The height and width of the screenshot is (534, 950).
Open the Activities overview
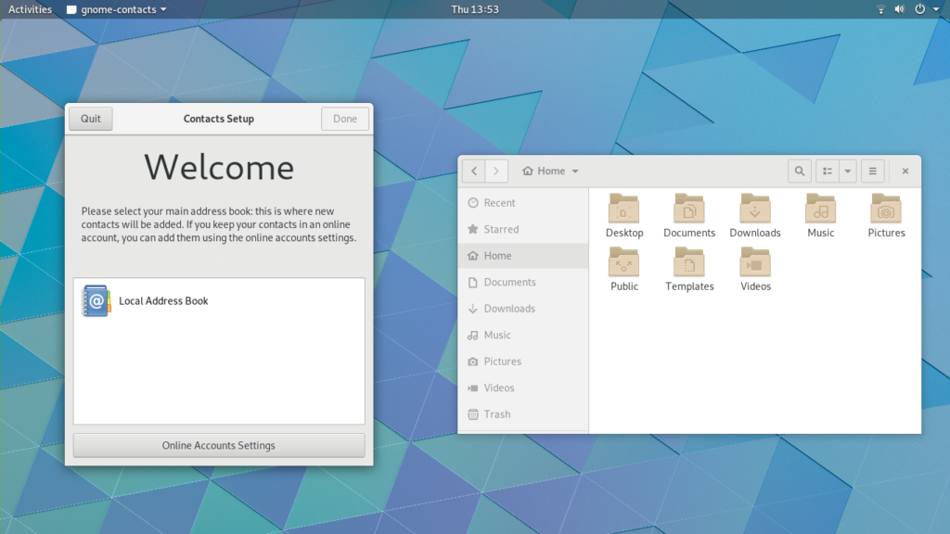(29, 9)
